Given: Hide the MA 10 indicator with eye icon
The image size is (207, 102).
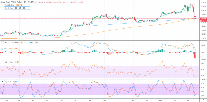Looking at the screenshot, I should pos(16,8).
